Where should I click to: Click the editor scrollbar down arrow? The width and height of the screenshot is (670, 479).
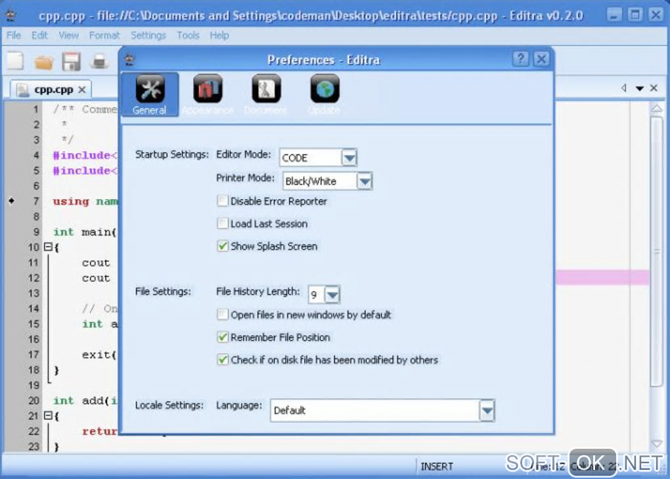pos(657,444)
